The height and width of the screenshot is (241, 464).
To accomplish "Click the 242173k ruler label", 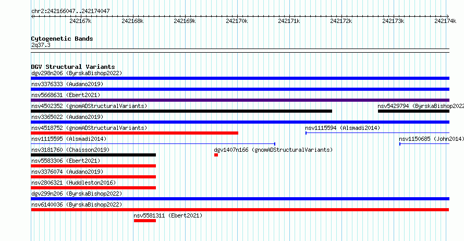I will 393,21.
